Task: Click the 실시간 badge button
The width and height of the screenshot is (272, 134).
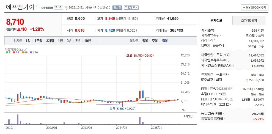Action: (117, 8)
